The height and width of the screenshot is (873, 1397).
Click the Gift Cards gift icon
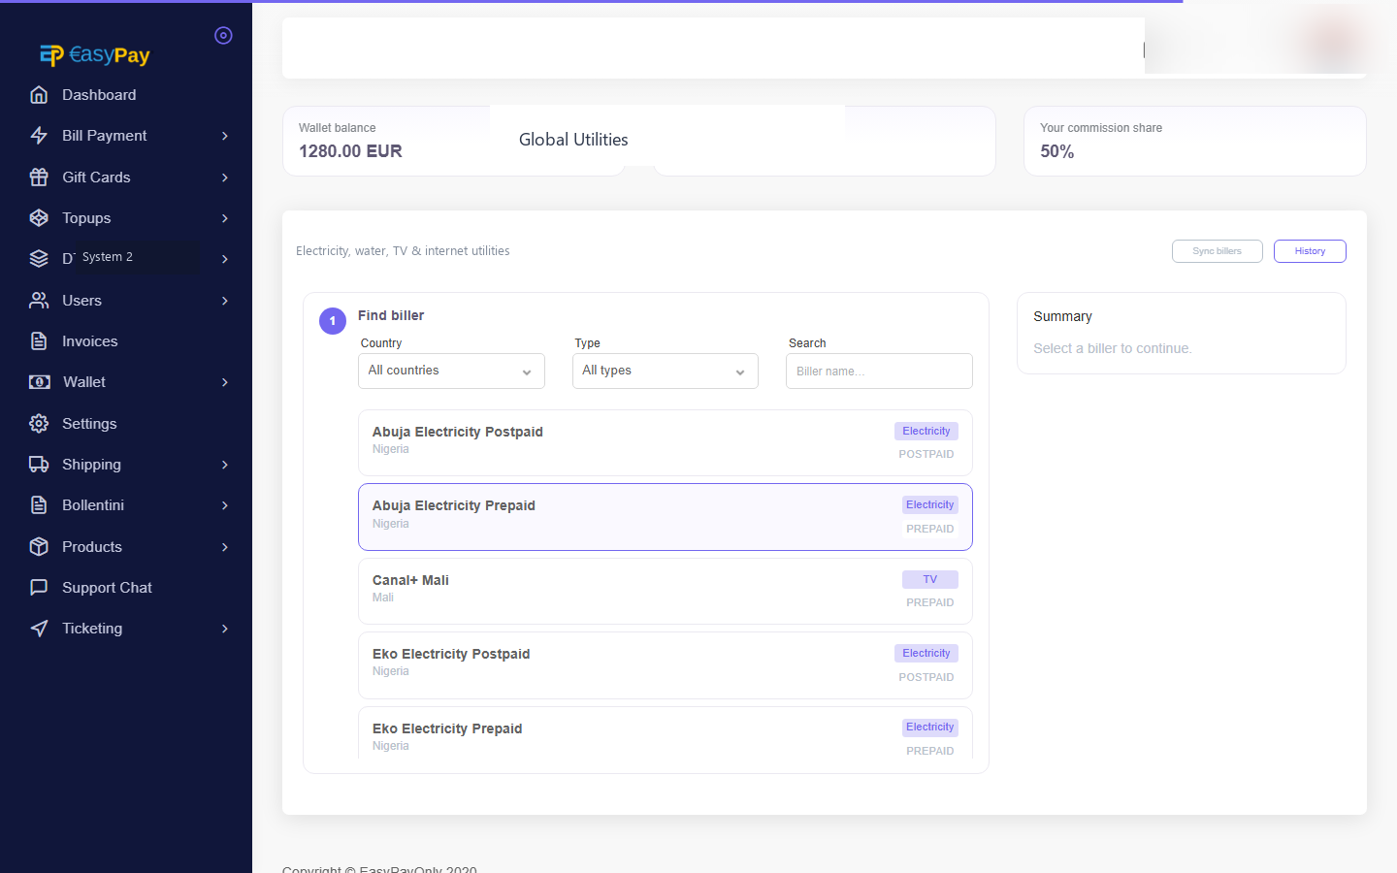tap(39, 178)
